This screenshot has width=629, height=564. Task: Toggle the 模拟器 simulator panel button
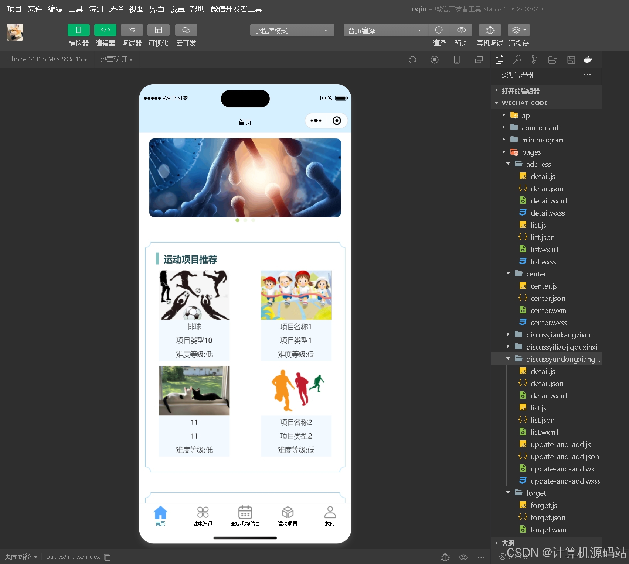tap(78, 30)
